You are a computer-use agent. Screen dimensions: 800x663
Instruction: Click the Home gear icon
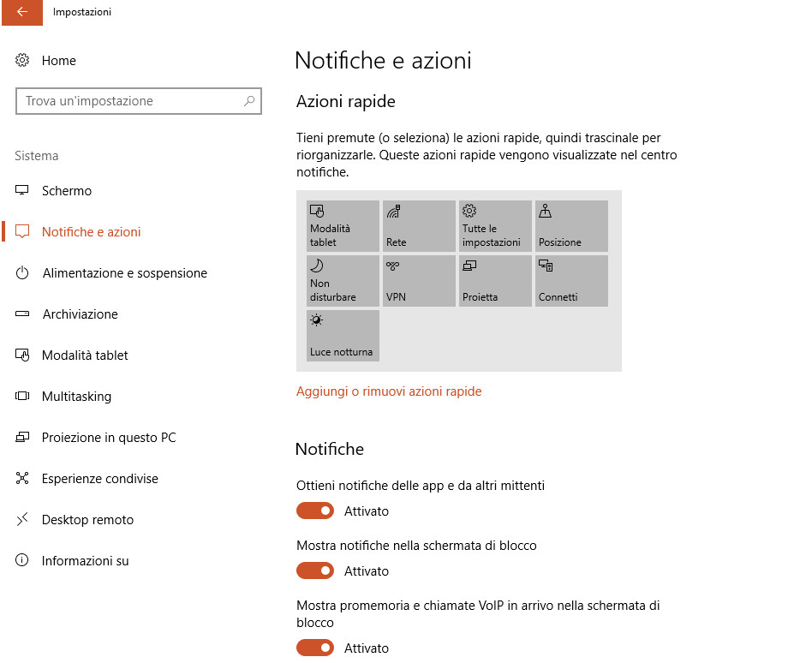click(x=22, y=61)
